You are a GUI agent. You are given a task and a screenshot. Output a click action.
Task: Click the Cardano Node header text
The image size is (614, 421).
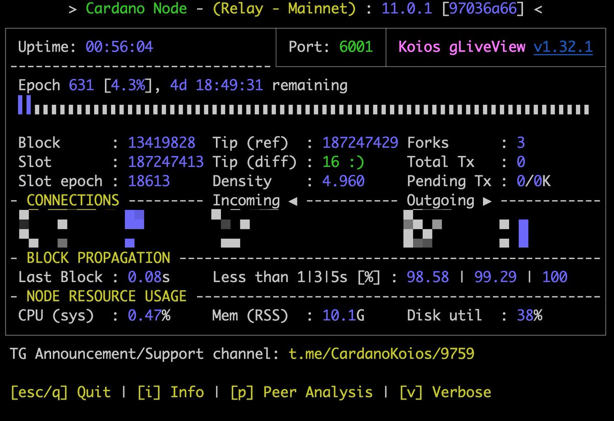(x=136, y=8)
